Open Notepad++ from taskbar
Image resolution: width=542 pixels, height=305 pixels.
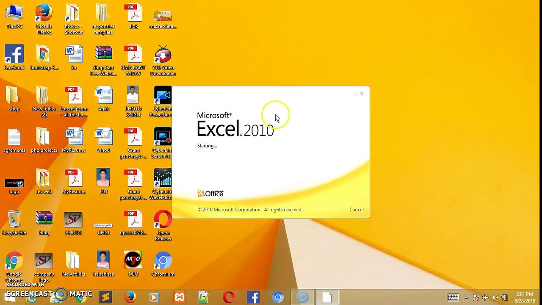point(204,297)
